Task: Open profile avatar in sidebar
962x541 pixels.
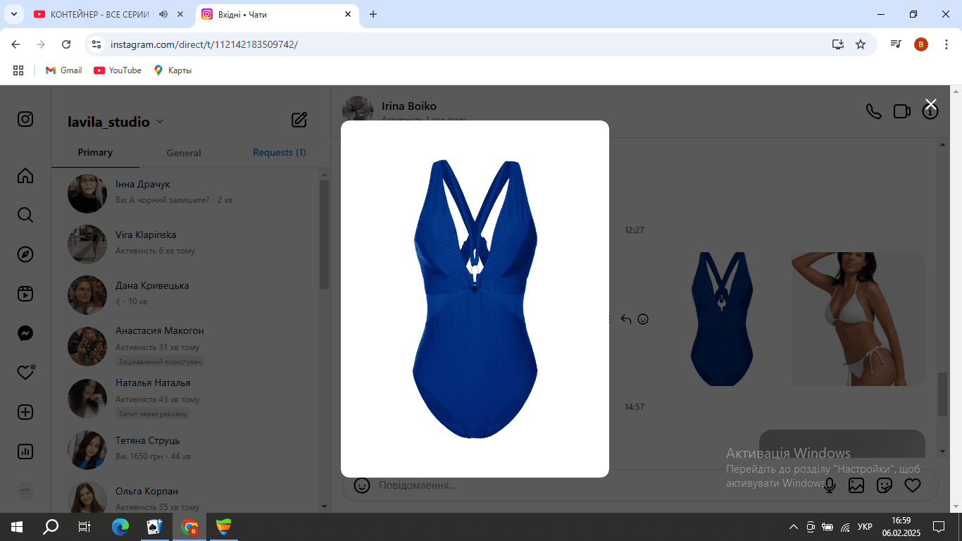Action: coord(25,491)
